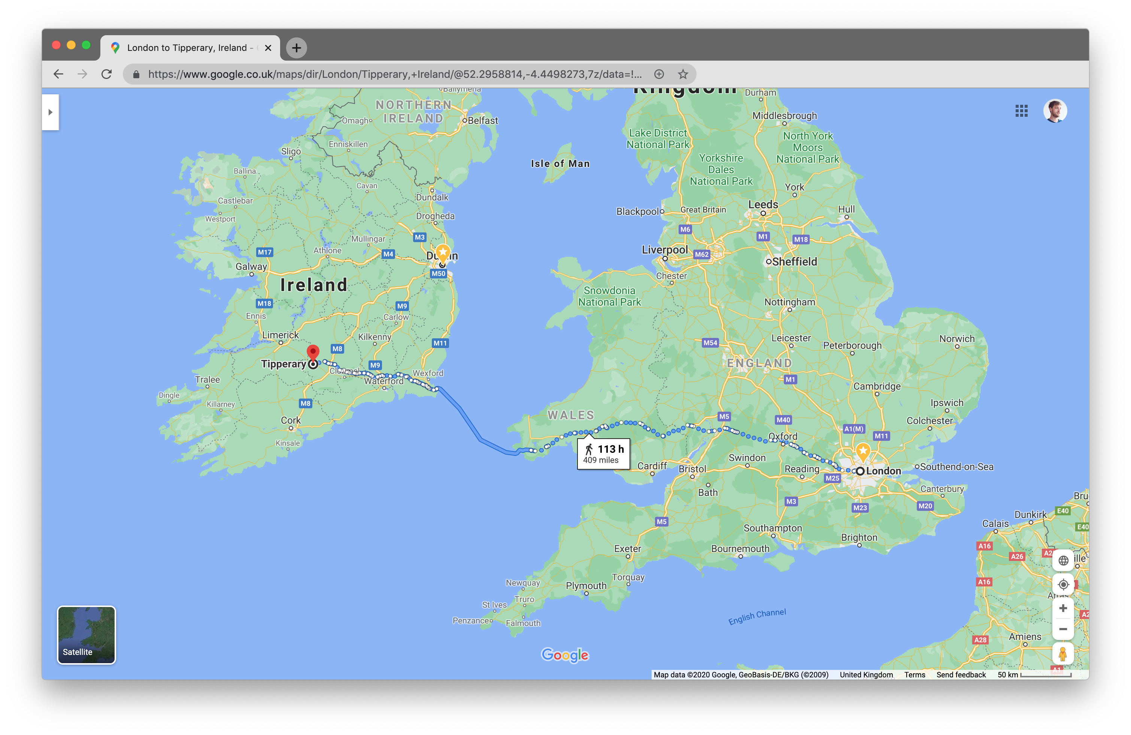This screenshot has width=1131, height=735.
Task: Click the red Tipperary destination pin
Action: [x=313, y=353]
